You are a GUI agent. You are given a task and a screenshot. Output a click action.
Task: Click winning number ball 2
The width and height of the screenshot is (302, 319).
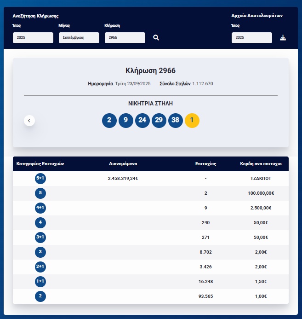pyautogui.click(x=109, y=121)
